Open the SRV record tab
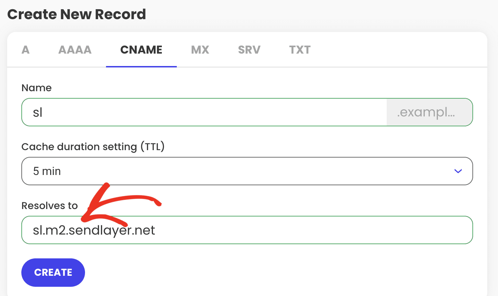The width and height of the screenshot is (498, 296). click(249, 50)
